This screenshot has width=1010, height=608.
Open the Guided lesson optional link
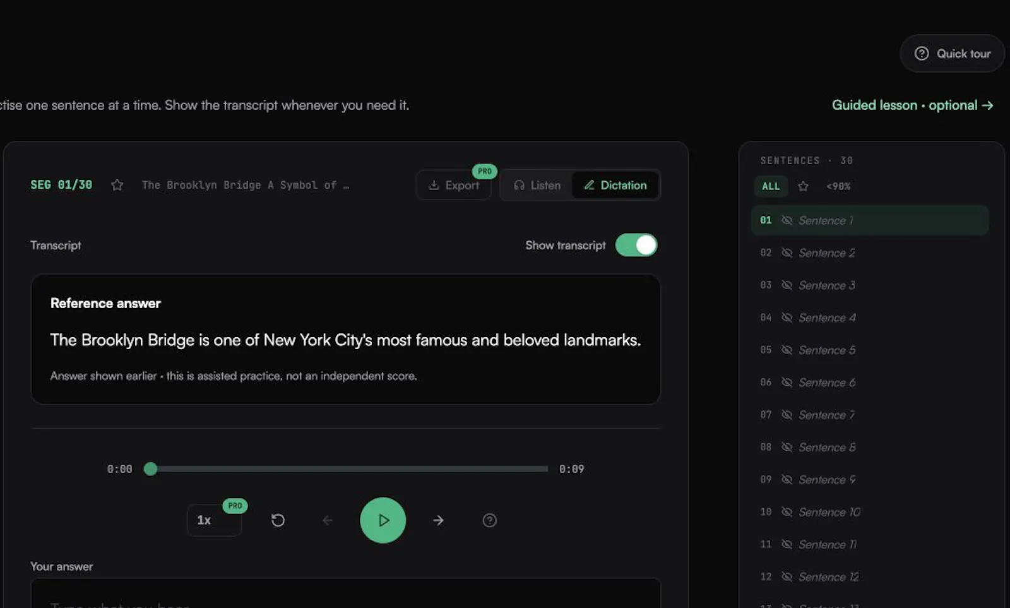point(912,105)
